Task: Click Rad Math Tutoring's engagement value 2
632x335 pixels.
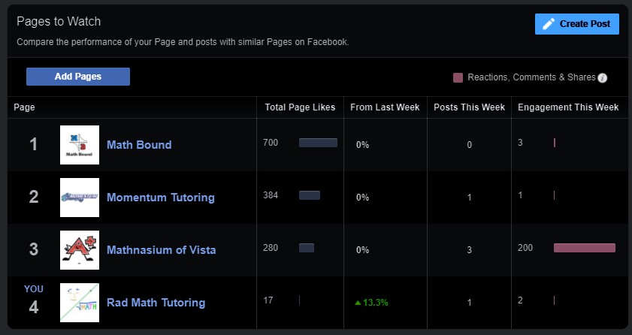Action: (x=520, y=300)
